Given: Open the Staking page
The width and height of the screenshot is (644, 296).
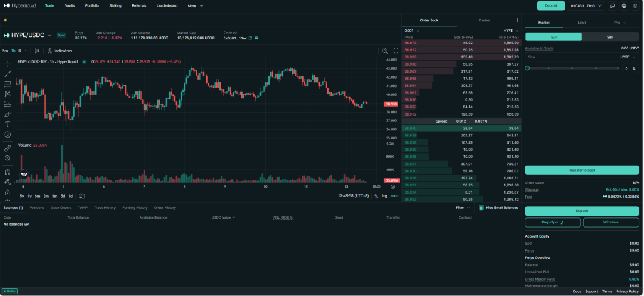Looking at the screenshot, I should click(x=116, y=6).
